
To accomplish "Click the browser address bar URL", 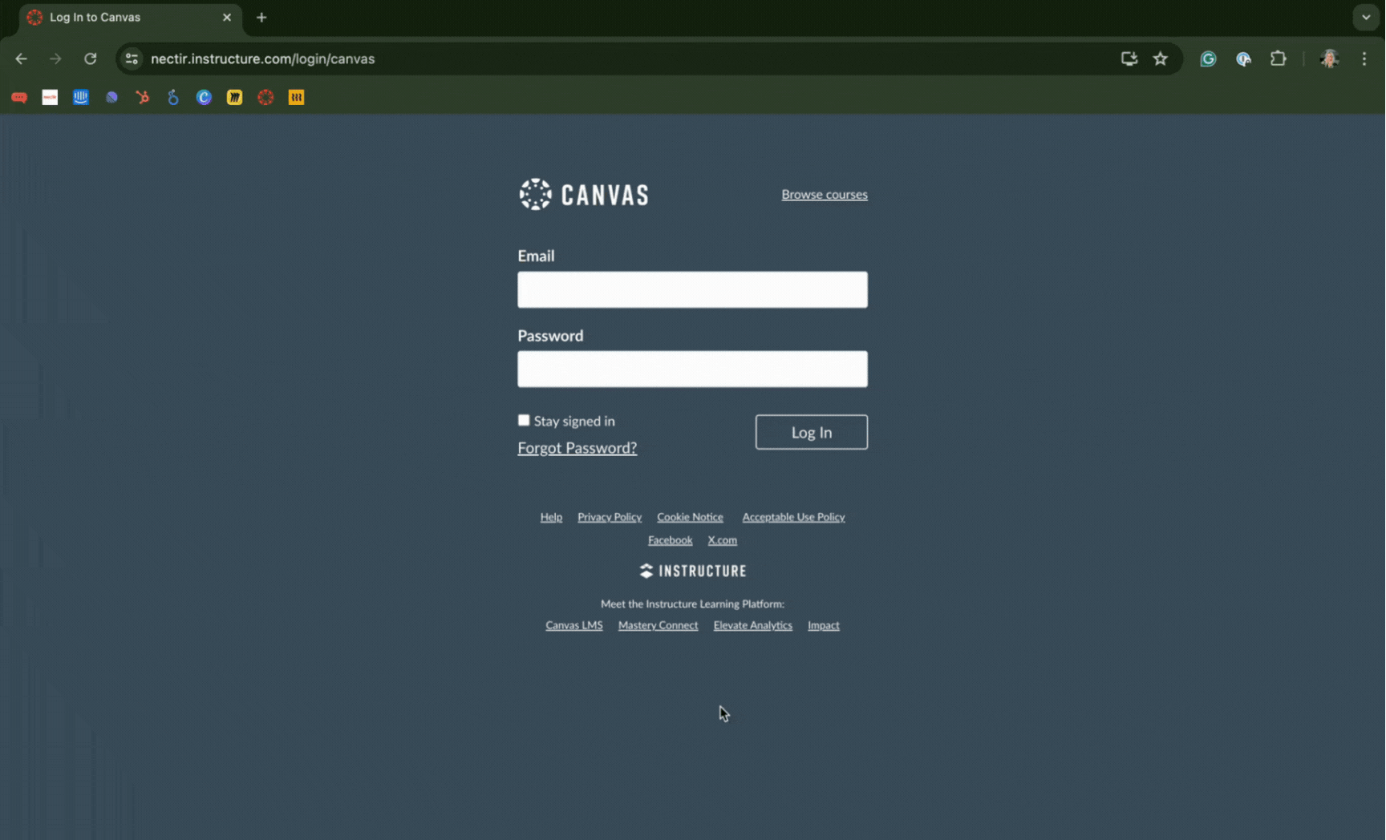I will (262, 59).
